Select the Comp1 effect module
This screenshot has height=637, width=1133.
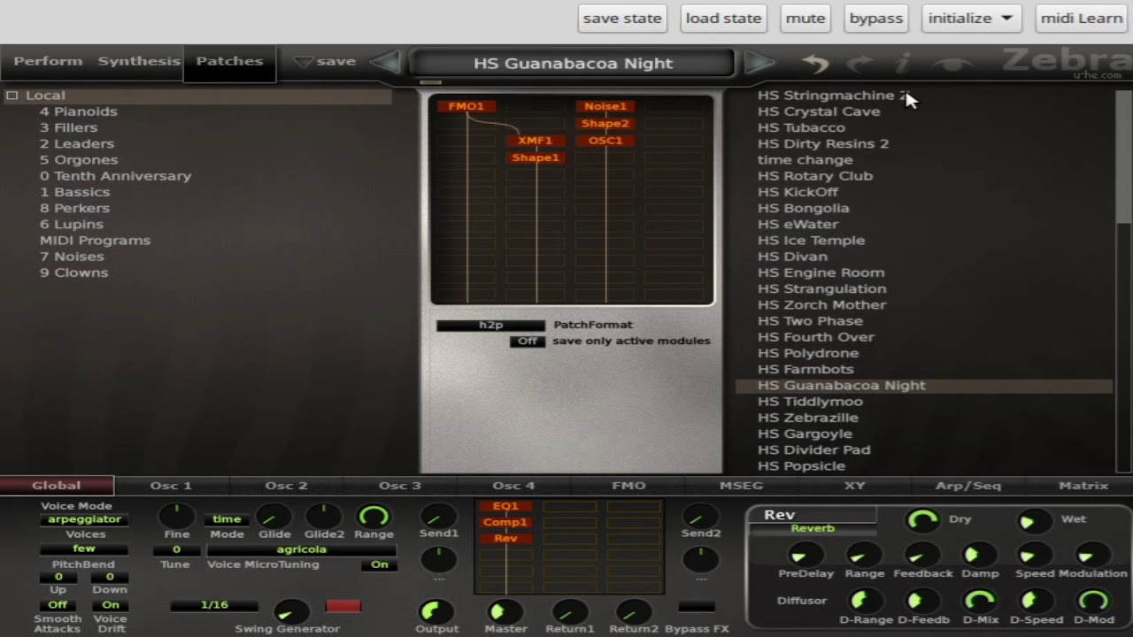[505, 522]
